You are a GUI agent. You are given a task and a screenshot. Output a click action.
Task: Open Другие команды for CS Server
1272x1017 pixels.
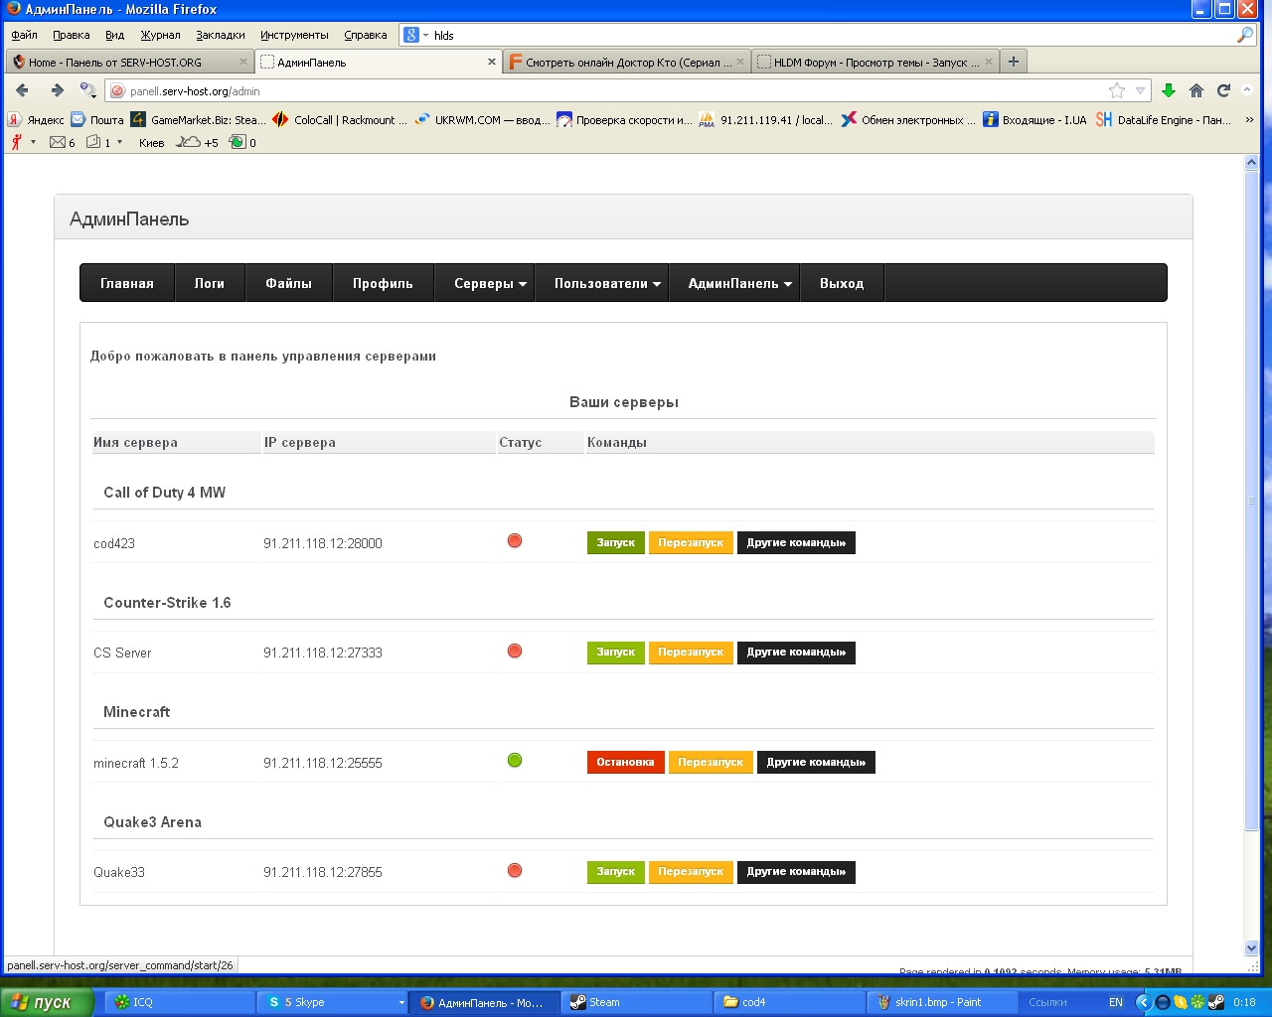(796, 653)
